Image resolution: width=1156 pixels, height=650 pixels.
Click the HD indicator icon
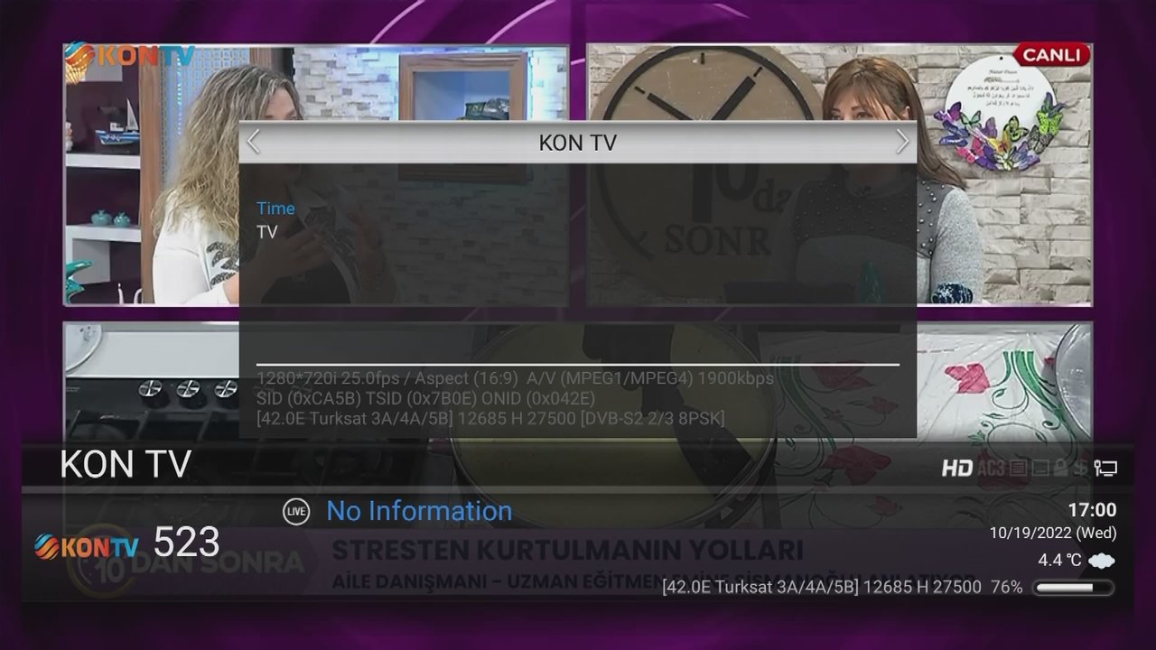click(957, 468)
